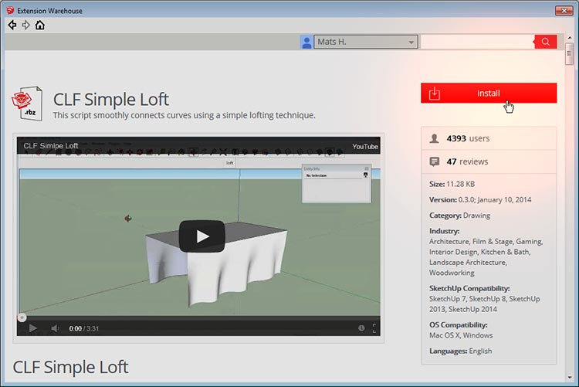Close the Extension Warehouse window
Viewport: 579px width, 387px height.
tap(564, 10)
